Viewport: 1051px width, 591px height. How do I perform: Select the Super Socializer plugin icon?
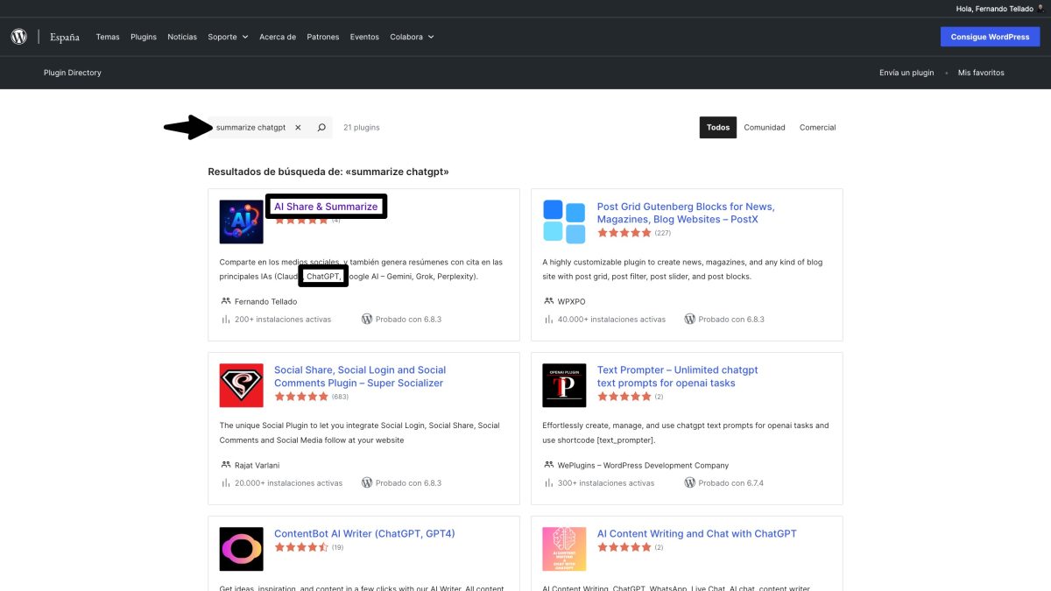(x=241, y=384)
